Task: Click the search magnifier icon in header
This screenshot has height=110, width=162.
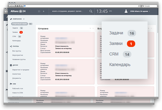Action: 91,11
